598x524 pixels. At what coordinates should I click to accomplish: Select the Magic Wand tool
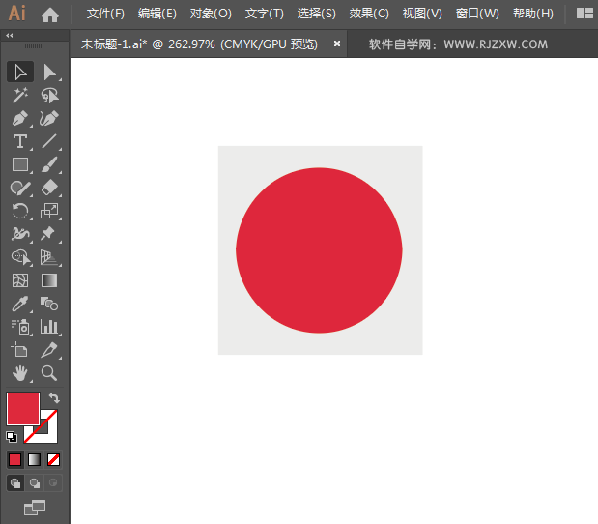tap(20, 95)
